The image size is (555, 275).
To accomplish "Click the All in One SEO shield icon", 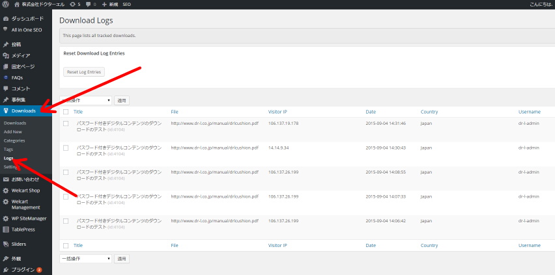I will coord(6,30).
